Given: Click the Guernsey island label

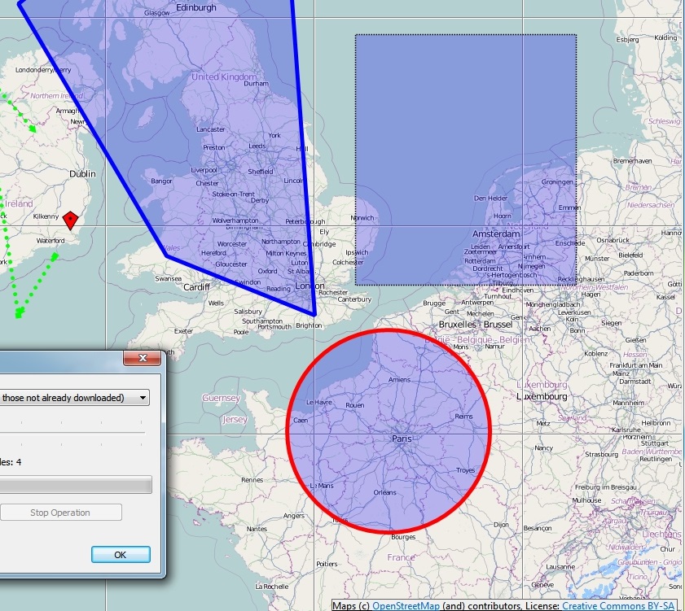Looking at the screenshot, I should pos(221,398).
